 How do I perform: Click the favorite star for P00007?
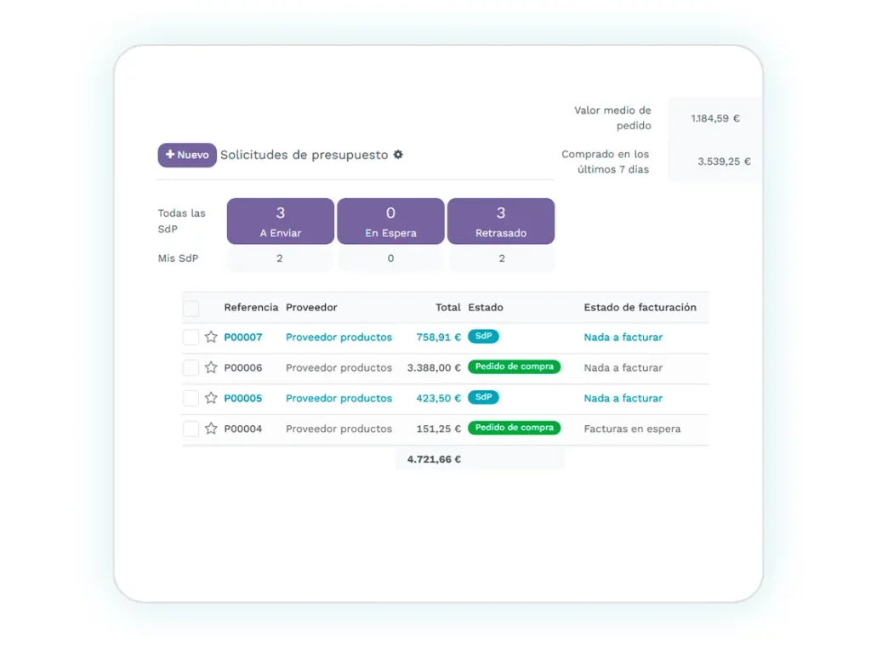pyautogui.click(x=211, y=337)
